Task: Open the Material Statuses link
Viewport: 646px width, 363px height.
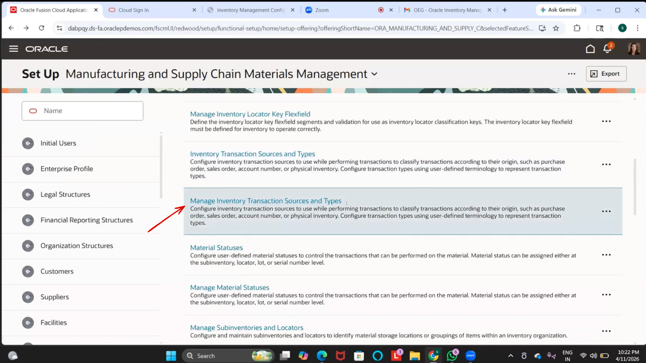Action: click(216, 248)
